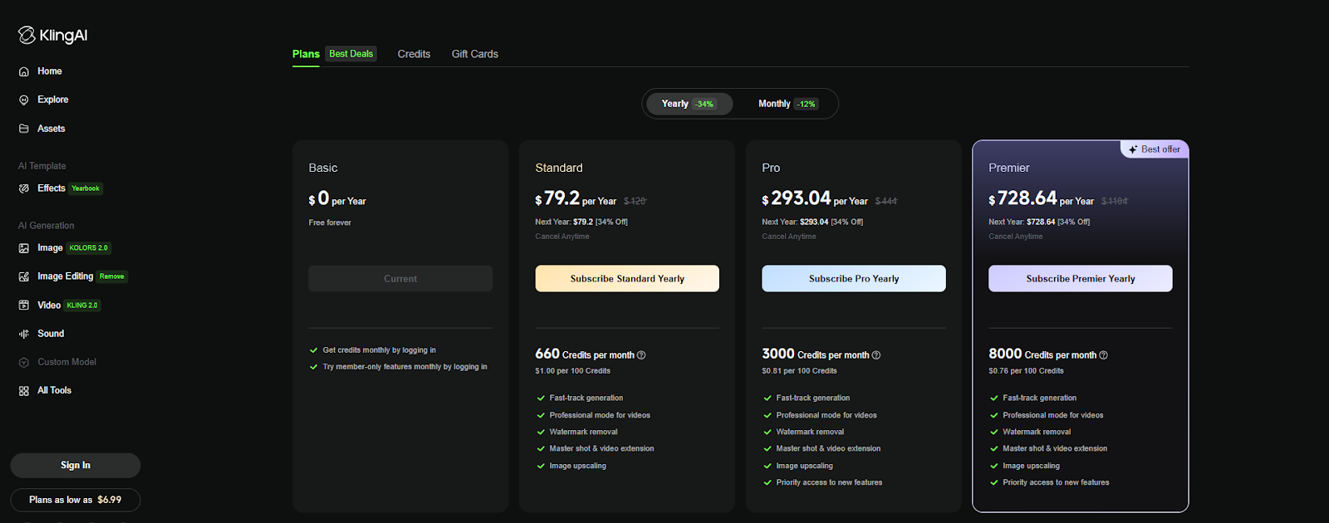This screenshot has height=523, width=1329.
Task: Select the Sound waveform icon
Action: (24, 334)
